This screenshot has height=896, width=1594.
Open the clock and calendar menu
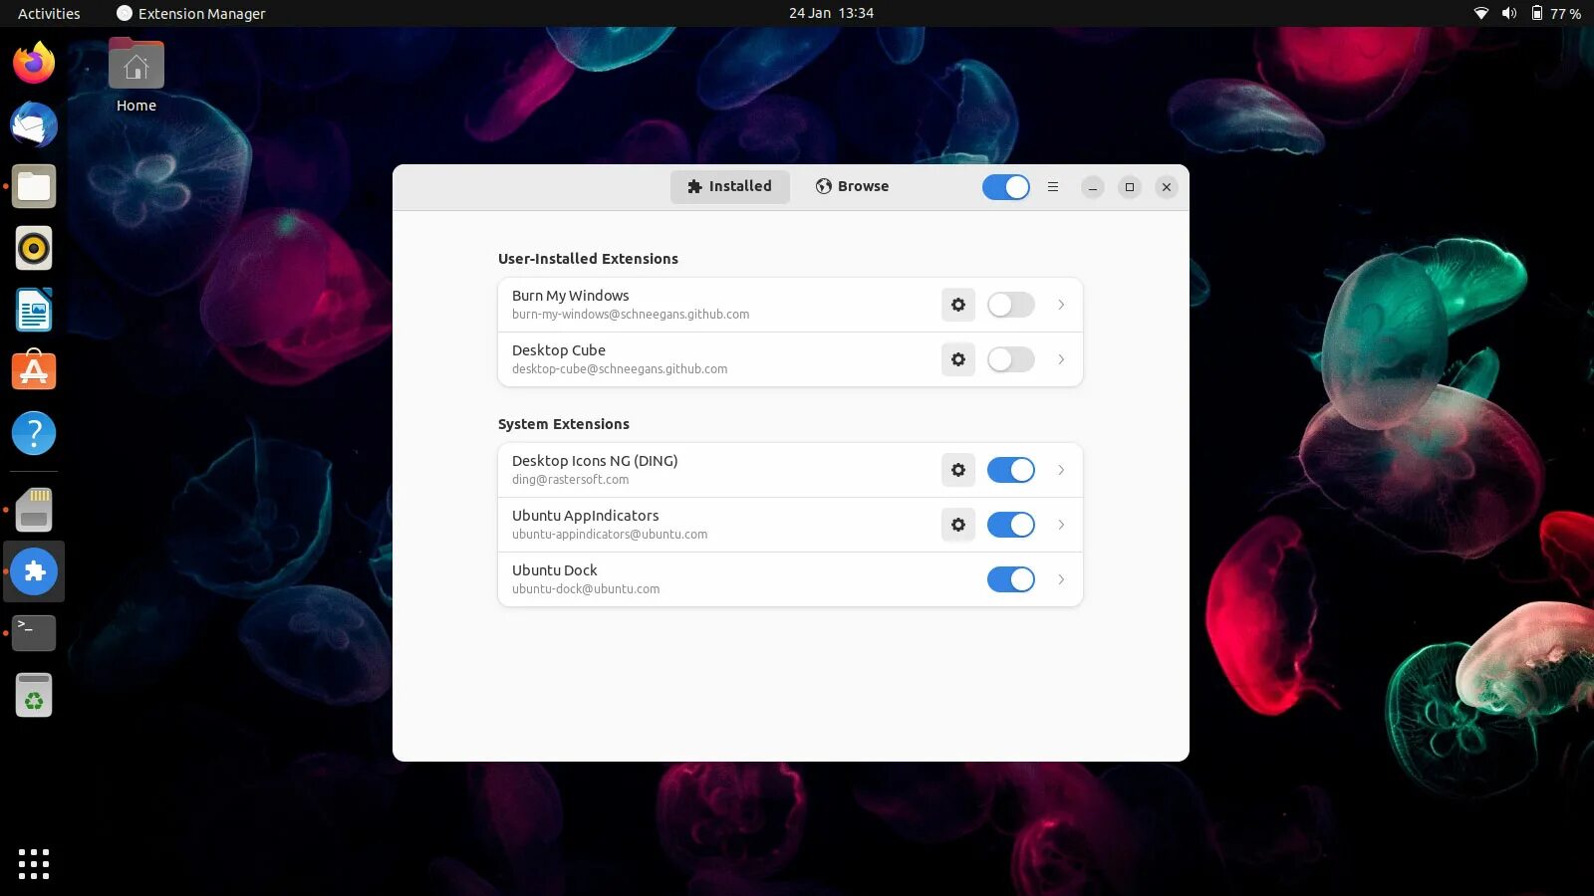coord(831,14)
